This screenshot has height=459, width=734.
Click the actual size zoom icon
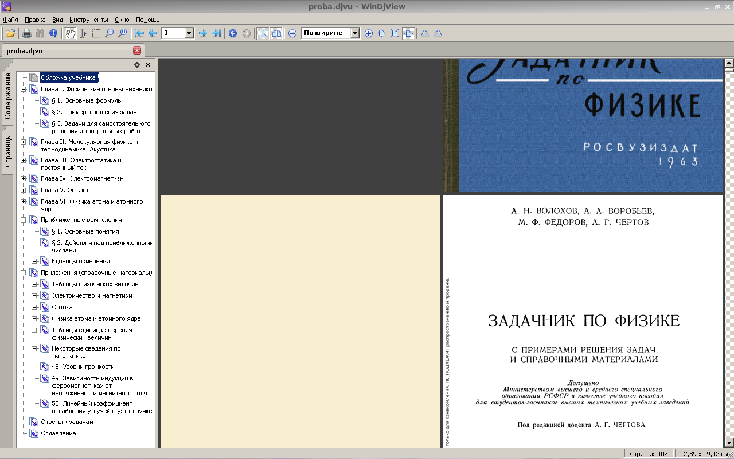pyautogui.click(x=381, y=33)
